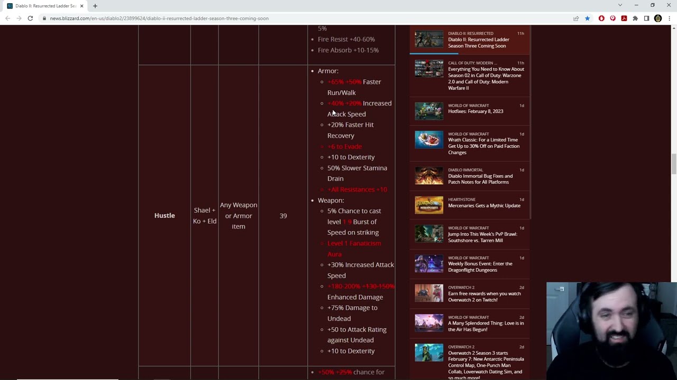Open the red ad-blocker hand extension
This screenshot has height=380, width=677.
point(601,18)
